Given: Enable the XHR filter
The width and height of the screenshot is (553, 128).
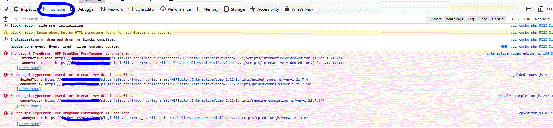Looking at the screenshot, I should pyautogui.click(x=527, y=19).
